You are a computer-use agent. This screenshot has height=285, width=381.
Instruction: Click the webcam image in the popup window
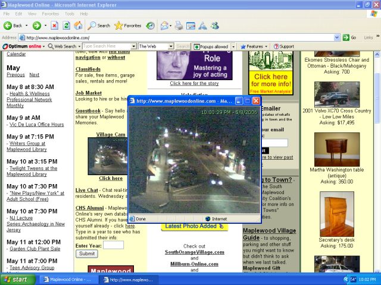[x=194, y=160]
